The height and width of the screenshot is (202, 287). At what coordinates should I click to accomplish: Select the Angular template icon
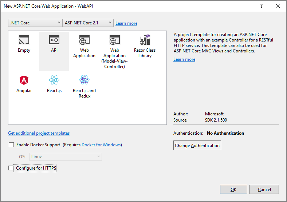[24, 80]
